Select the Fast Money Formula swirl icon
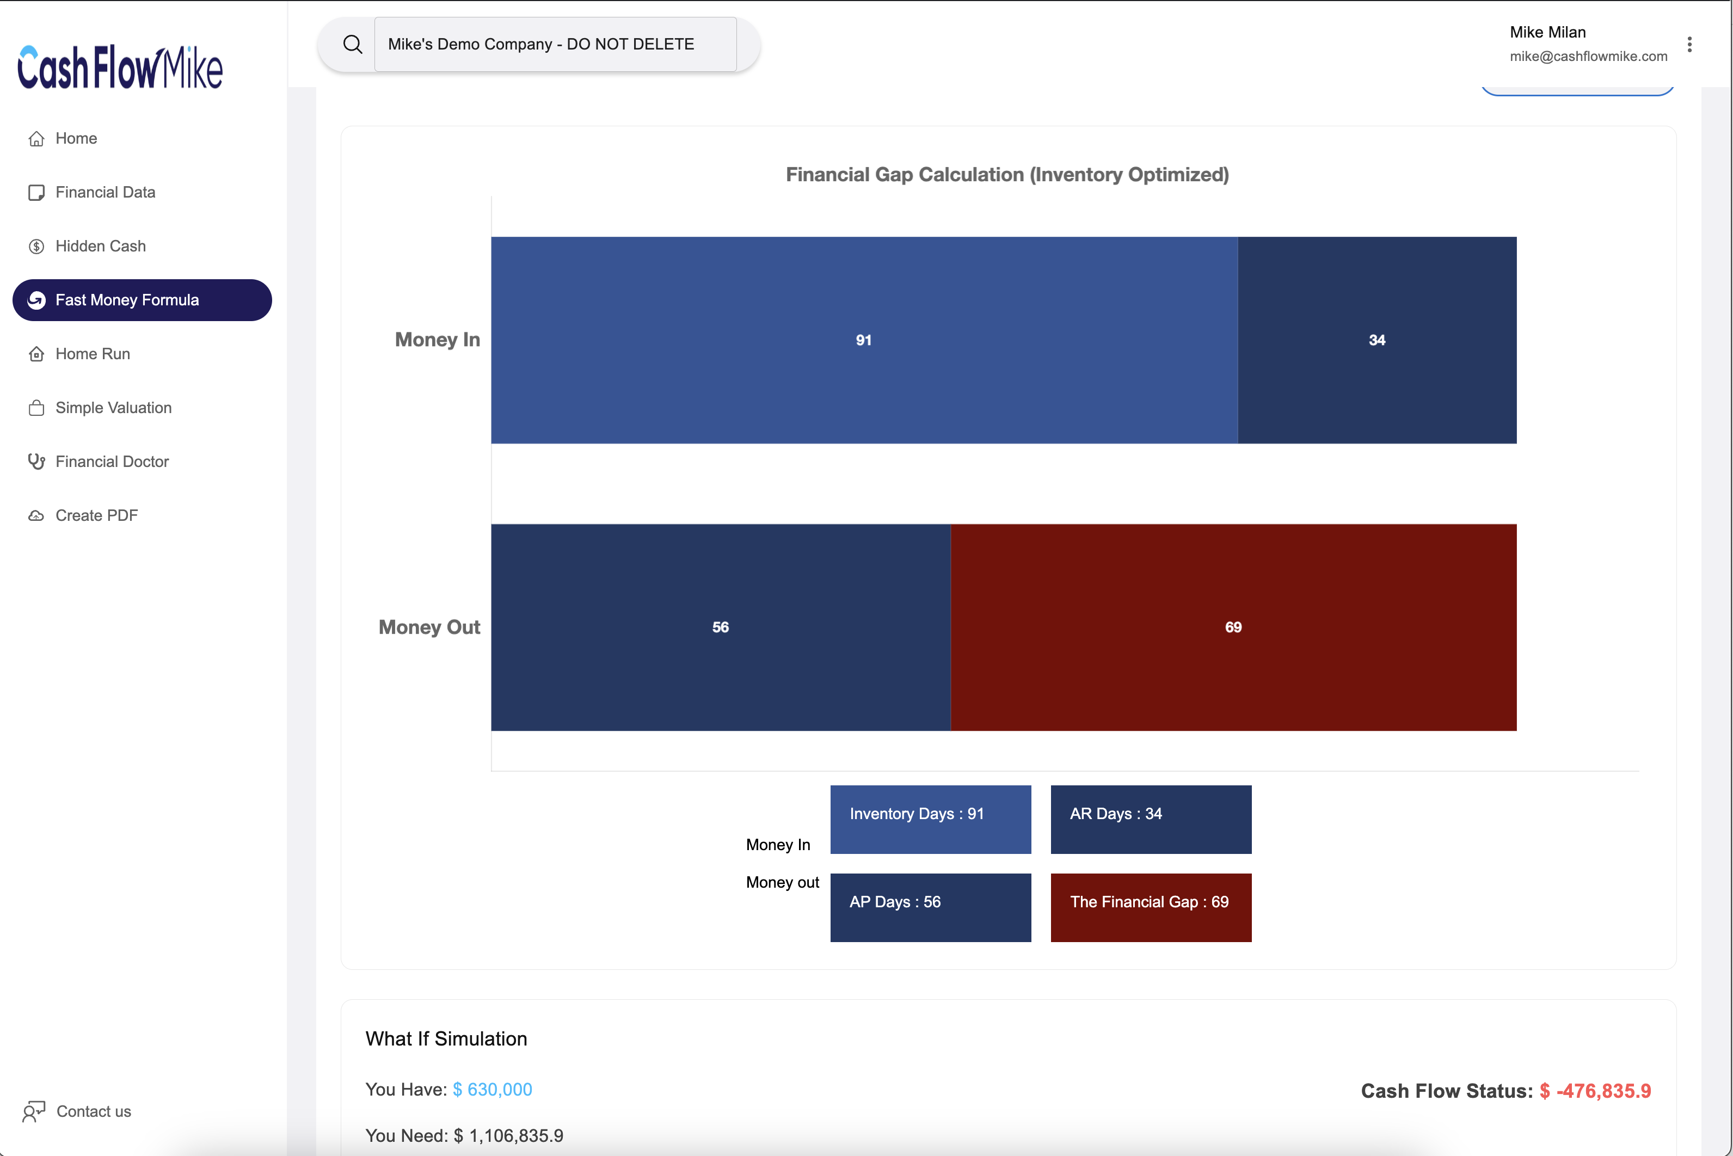 coord(38,300)
